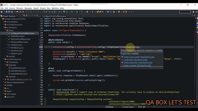Select the ConfigureTimeOutBasics.java editor tab
Screen dimensions: 198x111
tap(54, 16)
